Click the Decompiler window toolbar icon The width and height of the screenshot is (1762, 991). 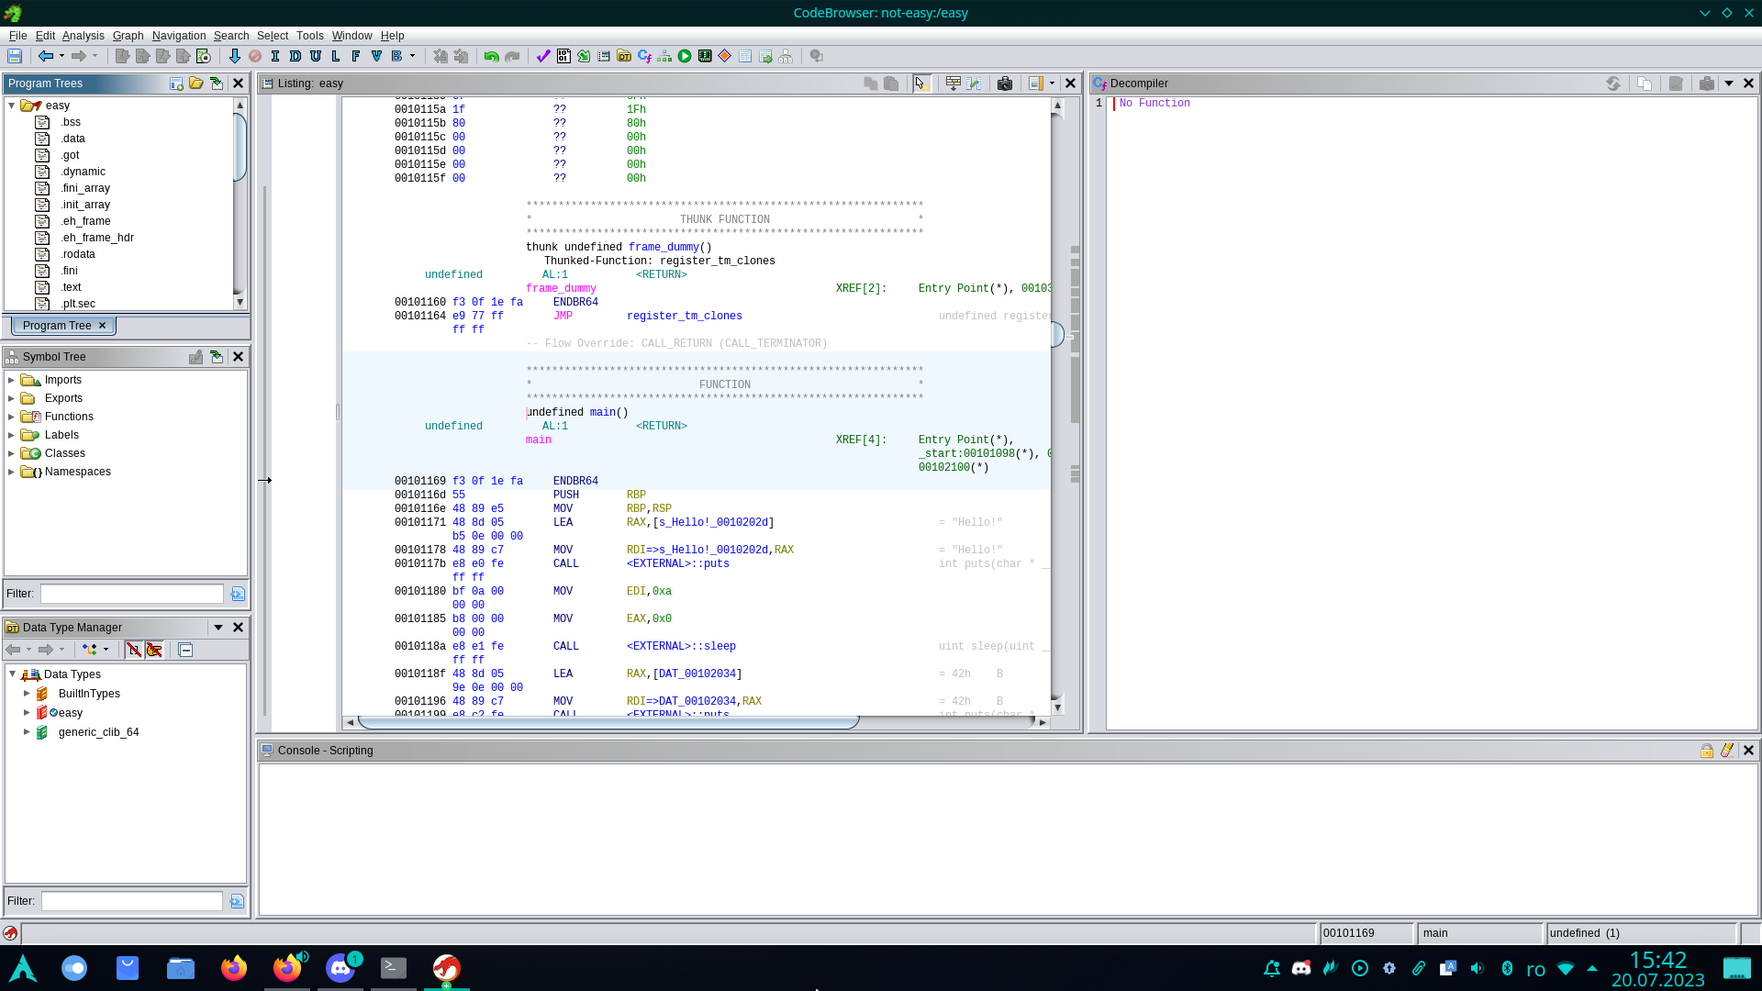[644, 56]
